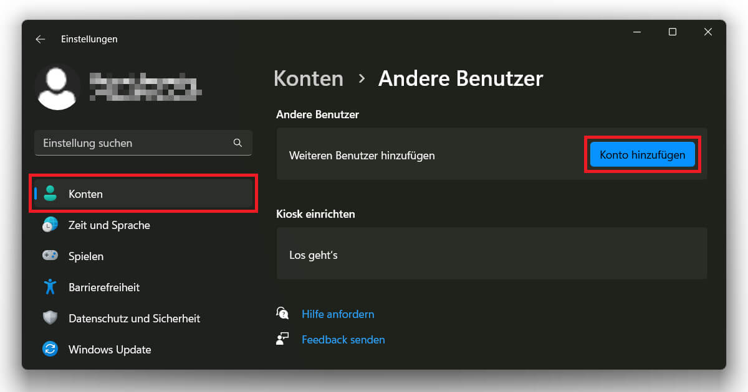Open the user profile avatar
The image size is (748, 392).
(57, 87)
